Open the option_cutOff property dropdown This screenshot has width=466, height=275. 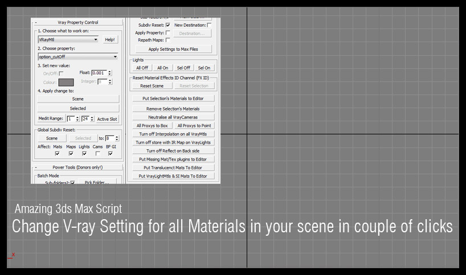78,57
